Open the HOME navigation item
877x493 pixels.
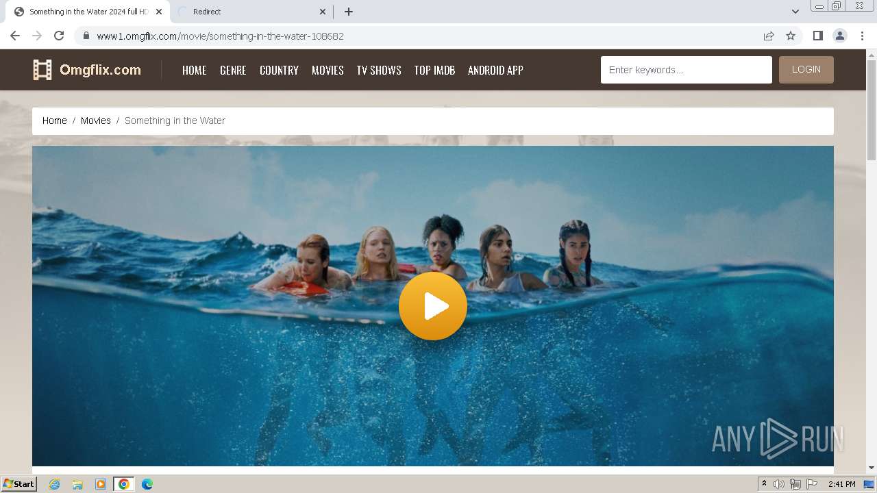(x=194, y=70)
